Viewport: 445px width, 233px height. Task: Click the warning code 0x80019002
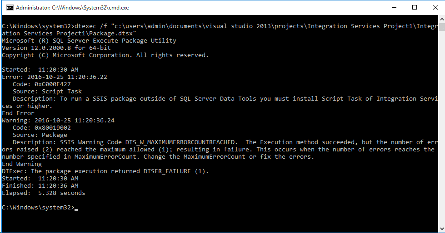tap(53, 128)
